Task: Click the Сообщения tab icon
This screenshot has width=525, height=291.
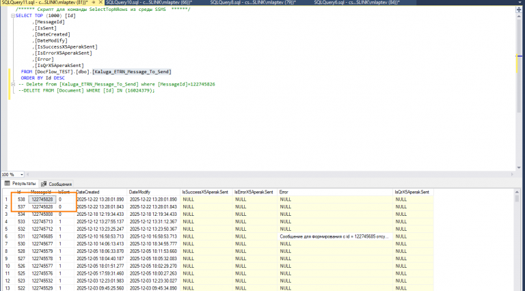Action: pyautogui.click(x=43, y=184)
